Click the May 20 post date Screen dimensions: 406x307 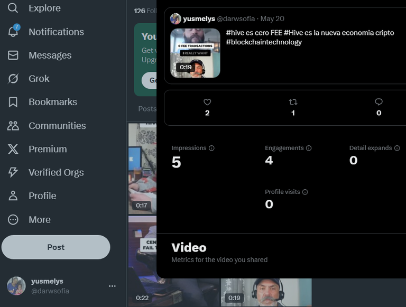point(272,18)
